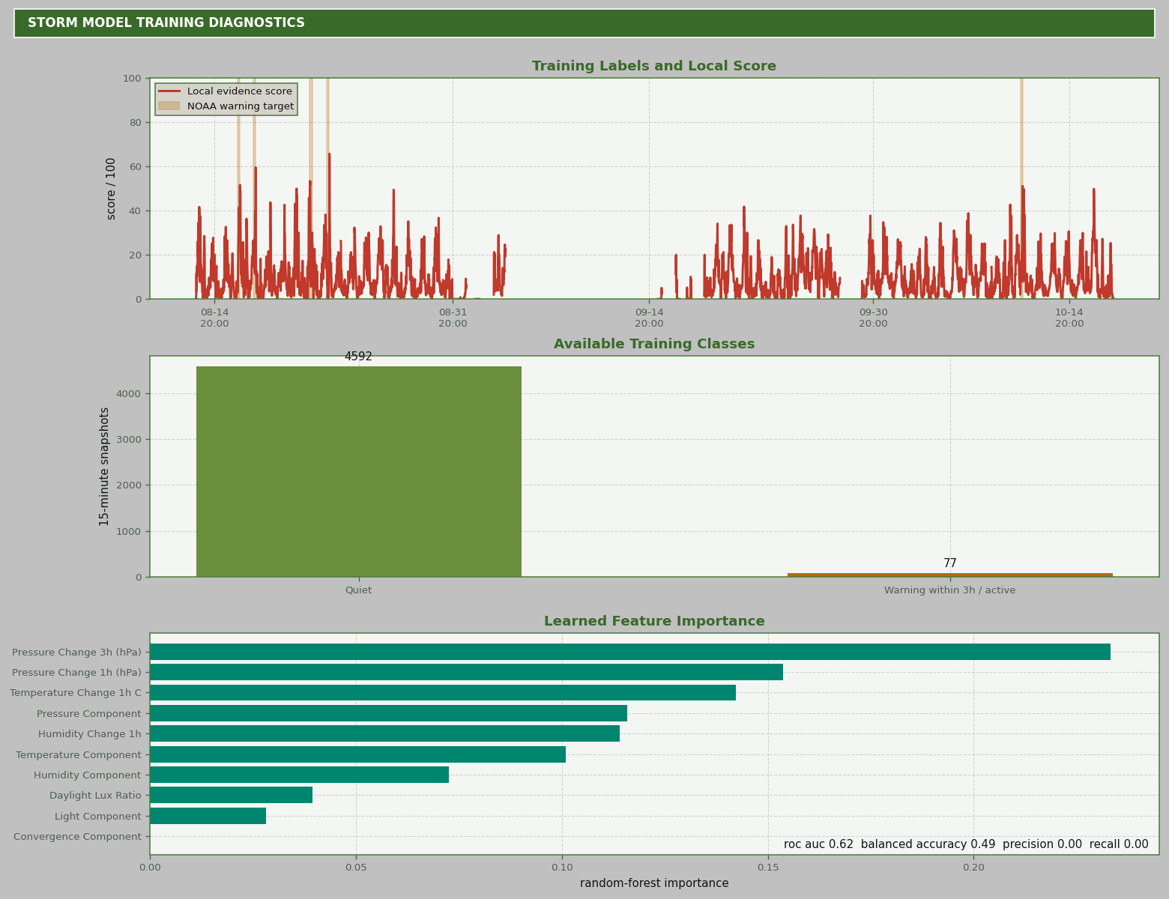This screenshot has height=899, width=1169.
Task: Click the 'Temperature Component' feature label
Action: tap(79, 754)
